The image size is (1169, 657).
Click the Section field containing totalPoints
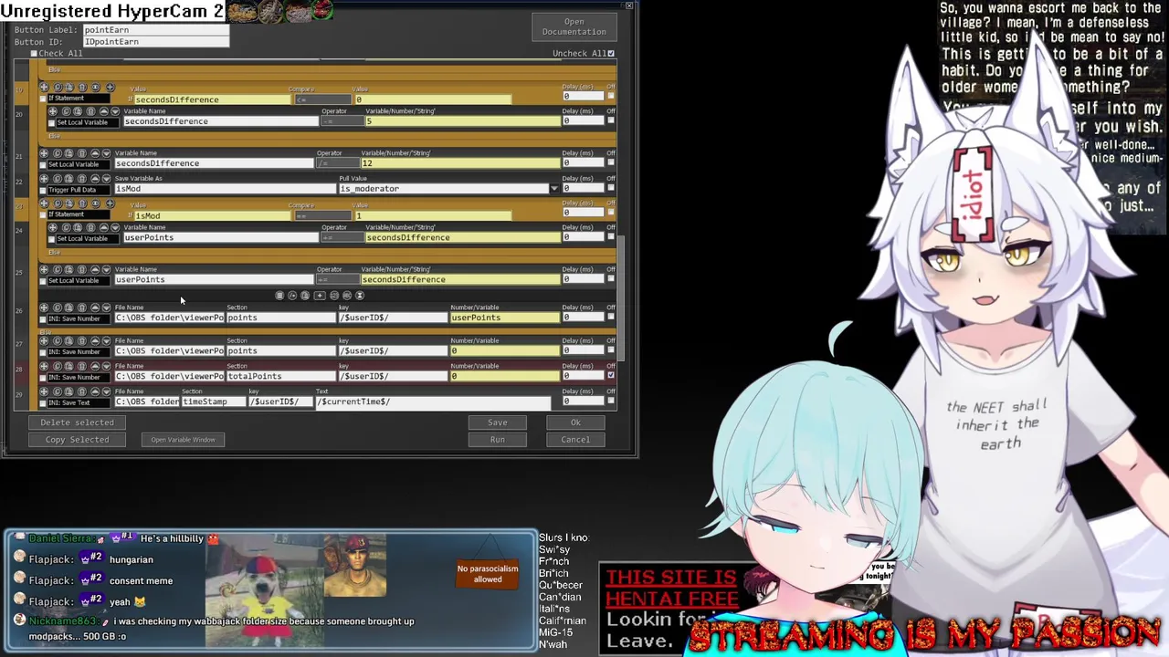(x=281, y=376)
